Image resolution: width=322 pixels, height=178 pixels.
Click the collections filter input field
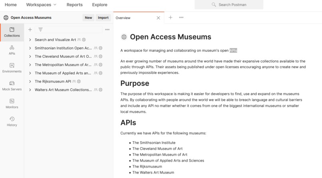(x=69, y=30)
